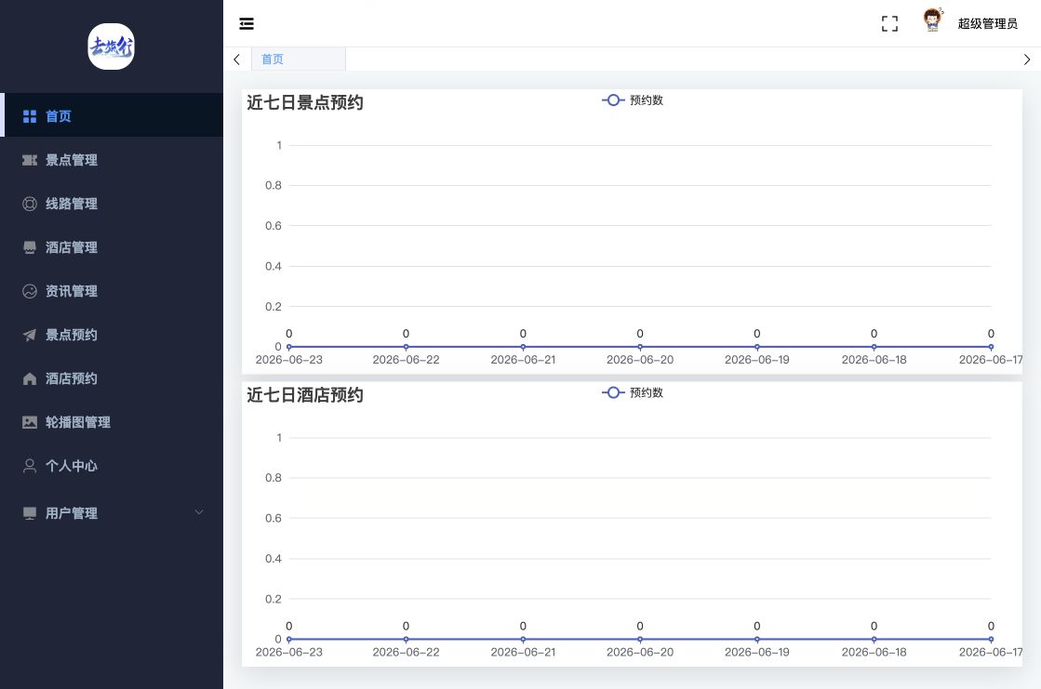
Task: Click 2026-06-23 data point in 景点预约 chart
Action: (288, 347)
